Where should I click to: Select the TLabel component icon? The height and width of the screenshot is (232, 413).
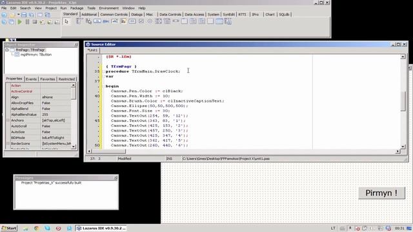click(106, 21)
